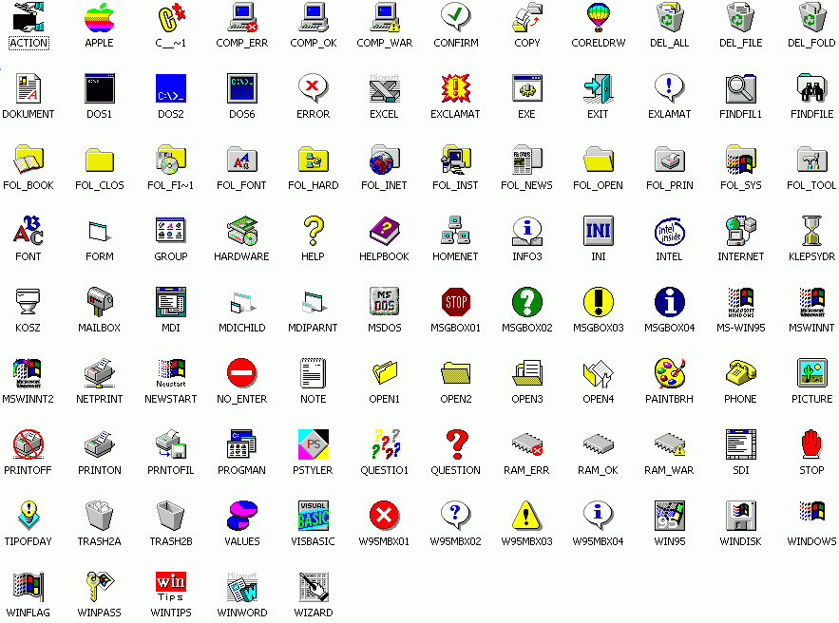Open the WINDISK floppy icon
839x623 pixels.
click(740, 515)
